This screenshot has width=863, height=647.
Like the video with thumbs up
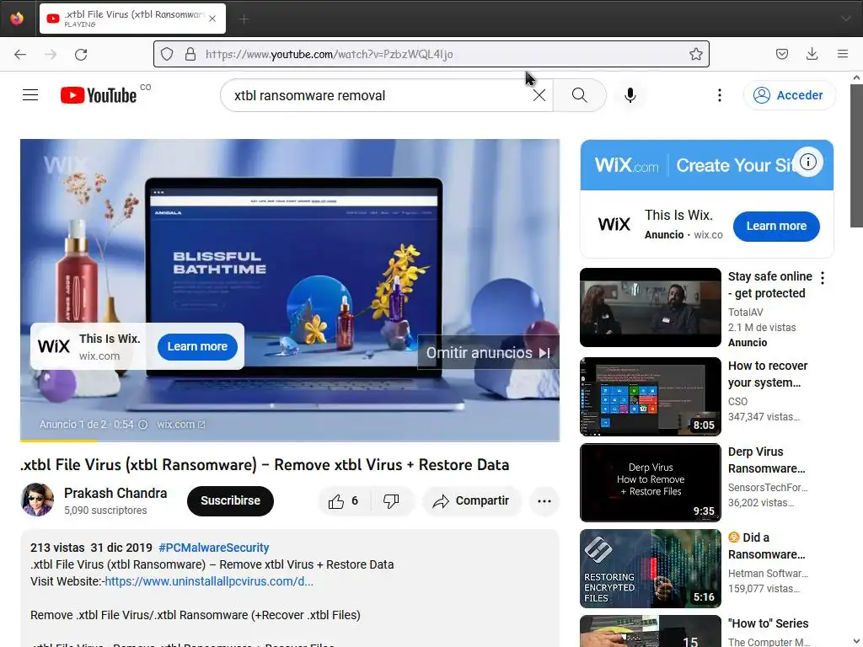click(344, 500)
